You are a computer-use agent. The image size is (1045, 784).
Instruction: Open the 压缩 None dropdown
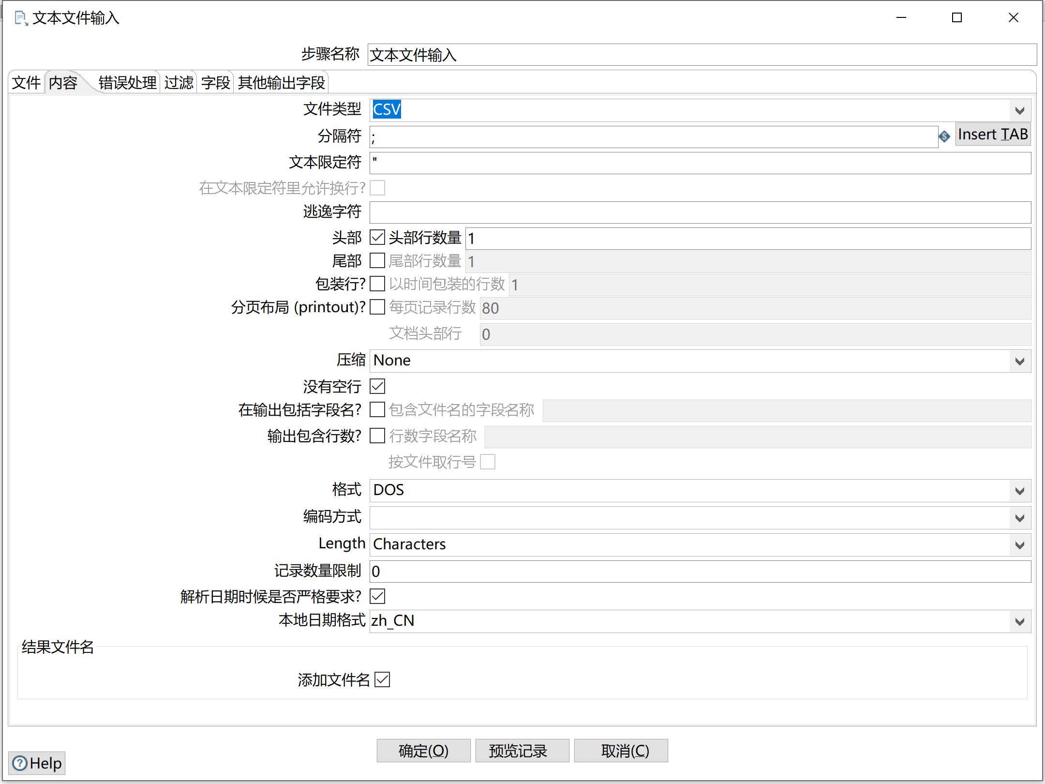(x=1020, y=361)
